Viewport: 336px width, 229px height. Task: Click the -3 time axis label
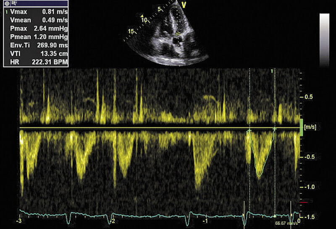tap(19, 221)
